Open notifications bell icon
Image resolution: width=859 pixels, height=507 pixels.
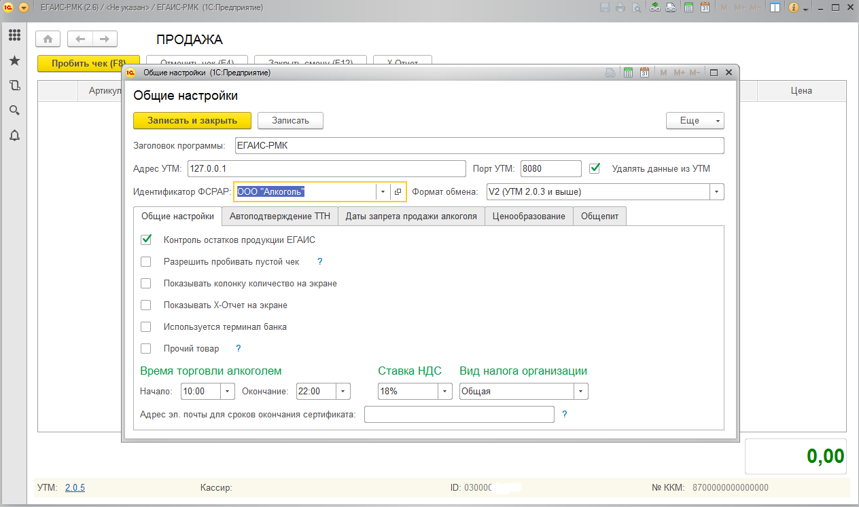[x=14, y=136]
